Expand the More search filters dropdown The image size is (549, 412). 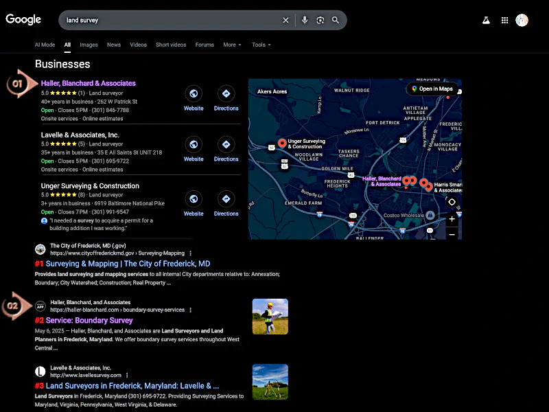click(x=232, y=45)
